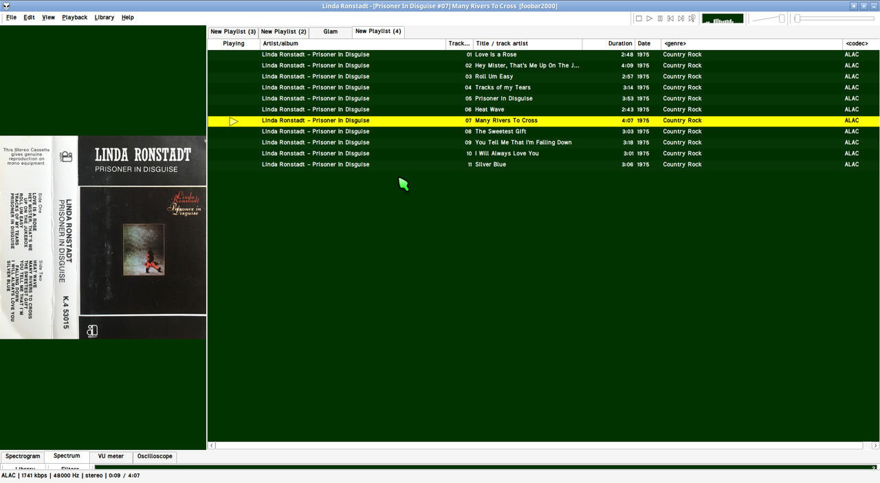Click the Linda Ronstadt cassette album art
The image size is (880, 483).
[103, 237]
